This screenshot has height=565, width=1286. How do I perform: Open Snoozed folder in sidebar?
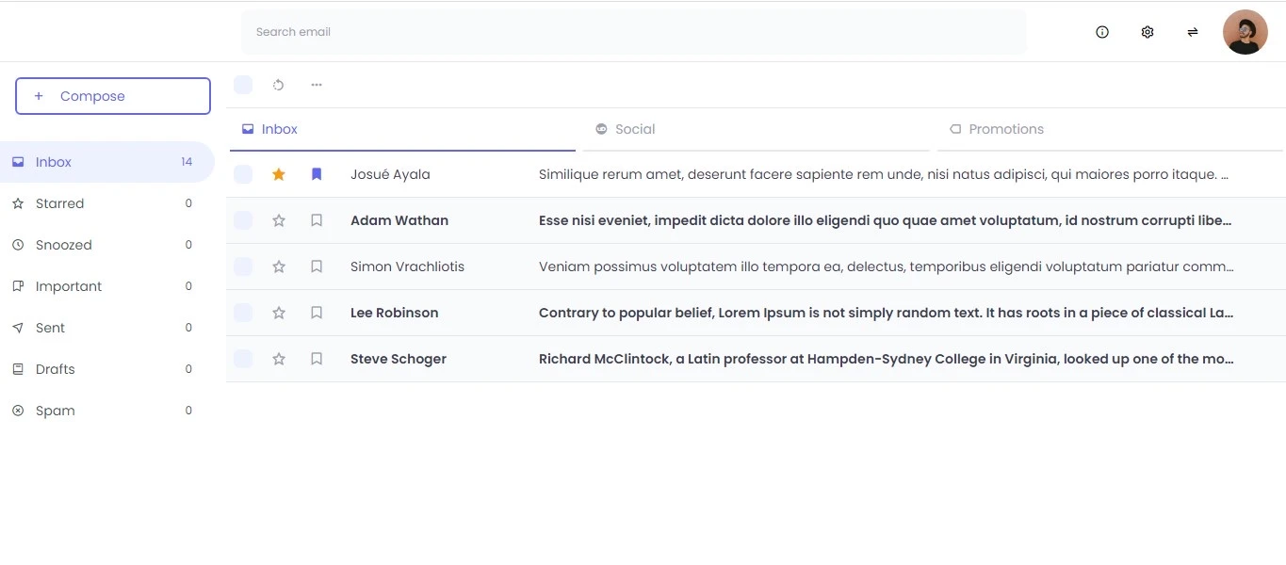[106, 245]
